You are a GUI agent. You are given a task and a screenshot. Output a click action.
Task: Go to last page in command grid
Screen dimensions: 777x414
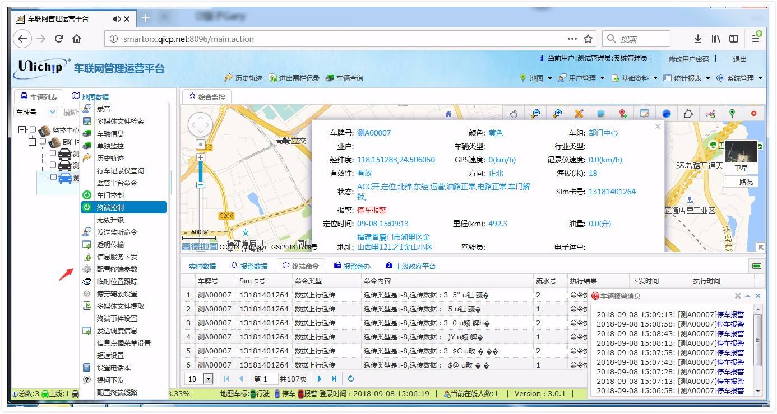[334, 379]
